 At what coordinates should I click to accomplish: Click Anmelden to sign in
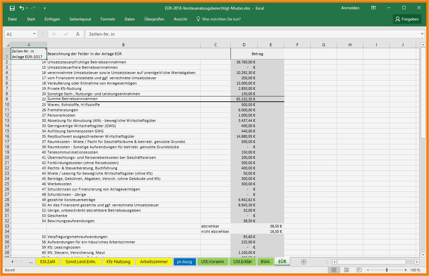(350, 8)
